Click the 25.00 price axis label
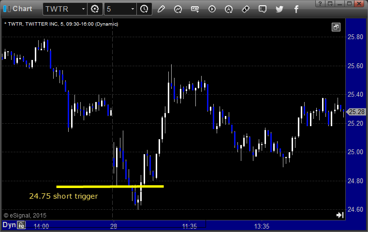Image resolution: width=368 pixels, height=232 pixels. 355,152
